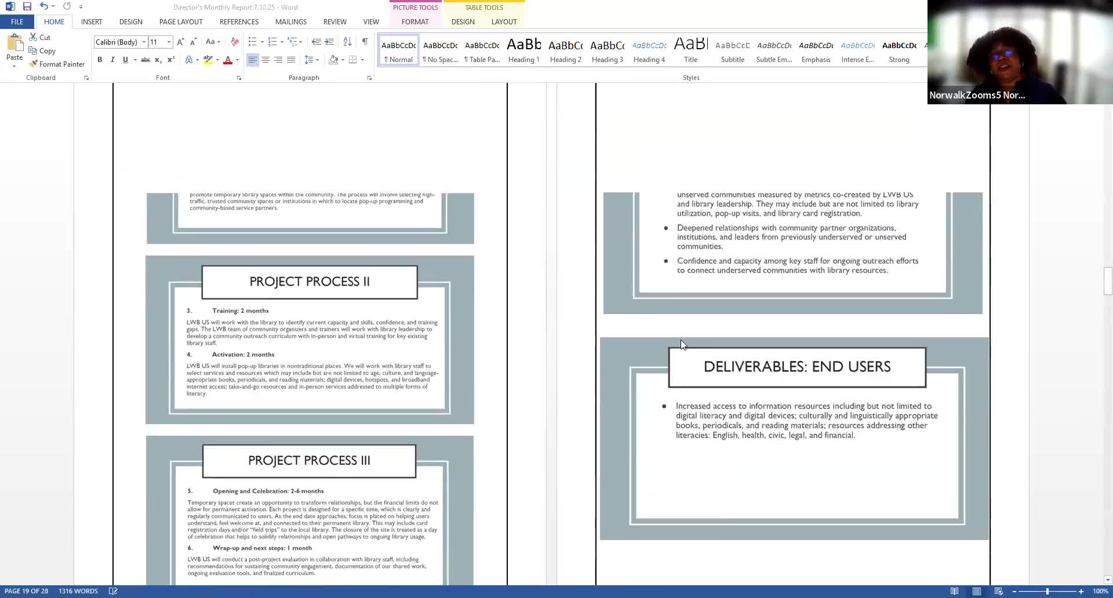The height and width of the screenshot is (598, 1113).
Task: Expand the Line Spacing dropdown
Action: point(317,60)
